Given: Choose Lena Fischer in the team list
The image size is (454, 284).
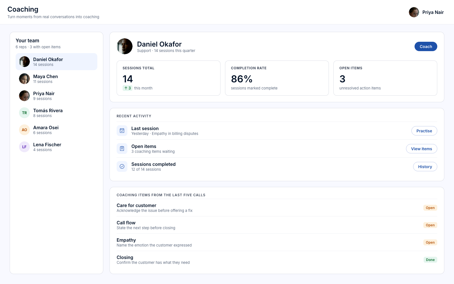Looking at the screenshot, I should click(x=56, y=147).
